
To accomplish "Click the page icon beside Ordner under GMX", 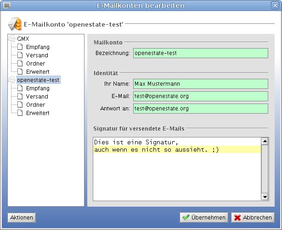I will [x=20, y=64].
